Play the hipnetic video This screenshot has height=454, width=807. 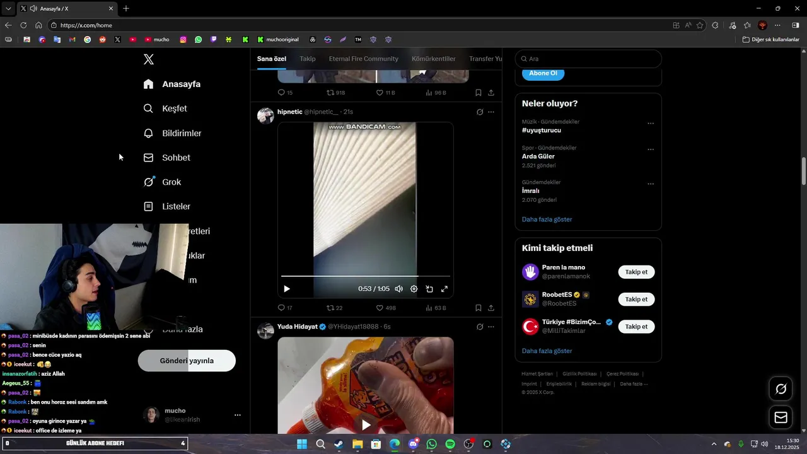pyautogui.click(x=287, y=289)
